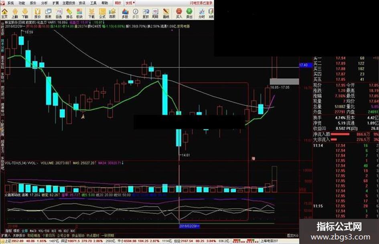The width and height of the screenshot is (379, 244).
Task: Click the 14.61 low price label
Action: point(186,155)
